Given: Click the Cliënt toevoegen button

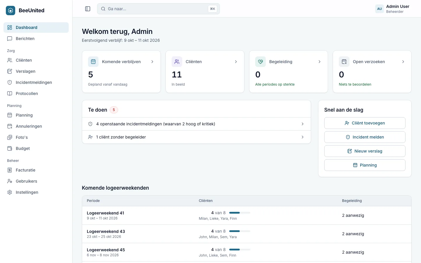Looking at the screenshot, I should 365,123.
